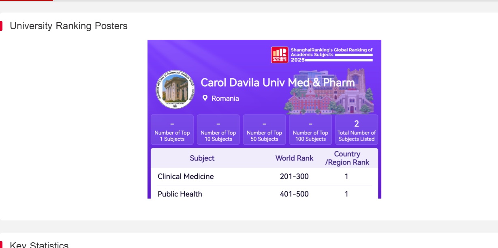
Task: Click the campus buildings illustration
Action: pos(329,93)
